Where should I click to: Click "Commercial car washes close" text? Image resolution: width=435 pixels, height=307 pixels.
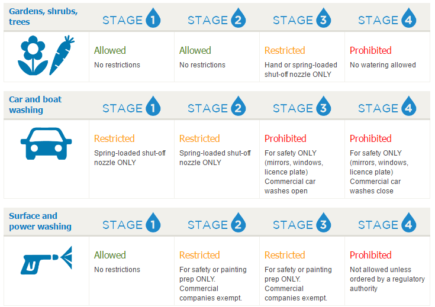(x=375, y=186)
